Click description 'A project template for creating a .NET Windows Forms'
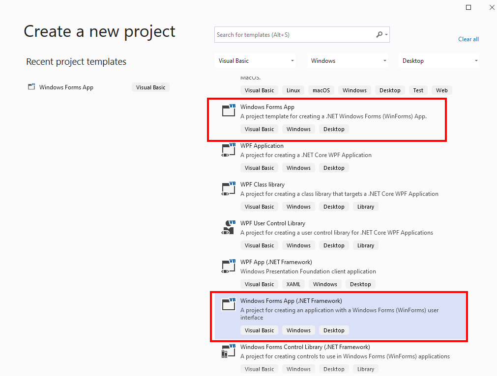This screenshot has width=497, height=376. 333,116
